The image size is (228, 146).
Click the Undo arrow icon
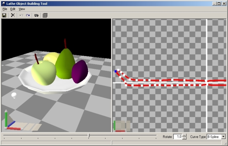(21, 15)
